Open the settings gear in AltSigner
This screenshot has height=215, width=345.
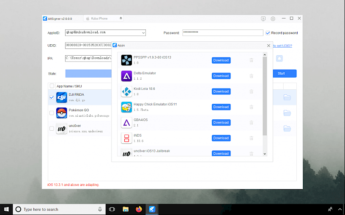pos(273,19)
